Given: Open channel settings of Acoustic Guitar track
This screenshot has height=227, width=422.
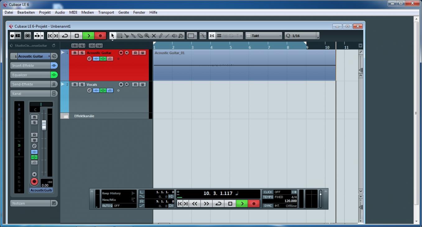Looking at the screenshot, I should click(90, 59).
